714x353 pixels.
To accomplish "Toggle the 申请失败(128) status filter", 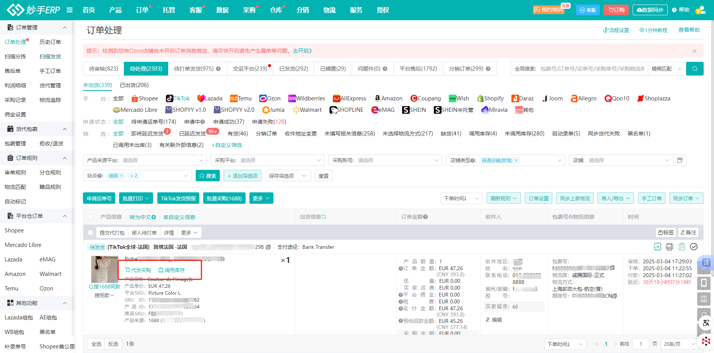I will [x=269, y=122].
